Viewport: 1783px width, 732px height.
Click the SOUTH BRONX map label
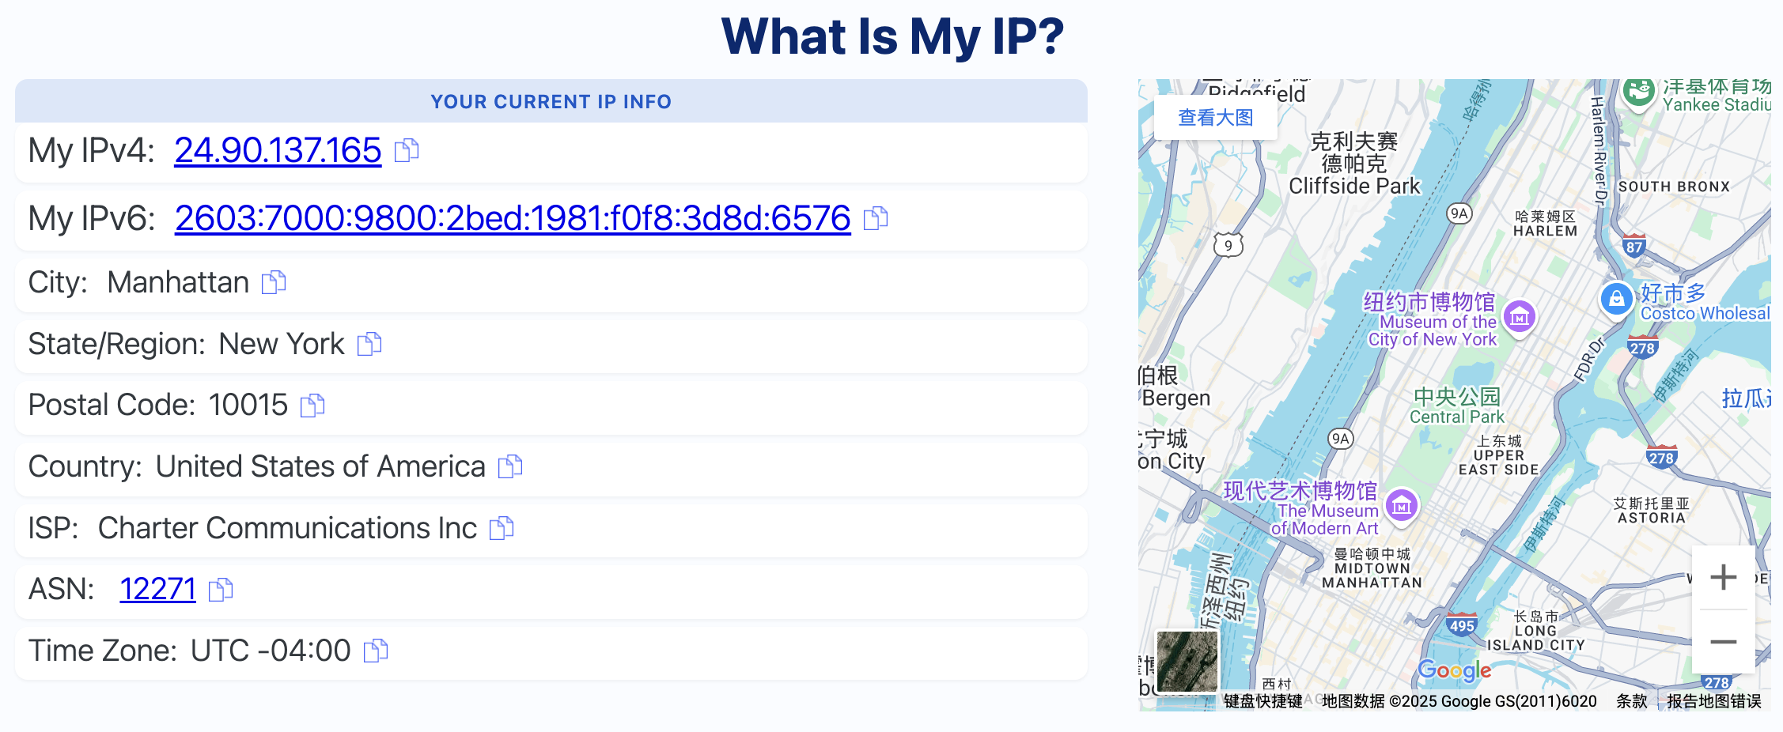[x=1674, y=187]
